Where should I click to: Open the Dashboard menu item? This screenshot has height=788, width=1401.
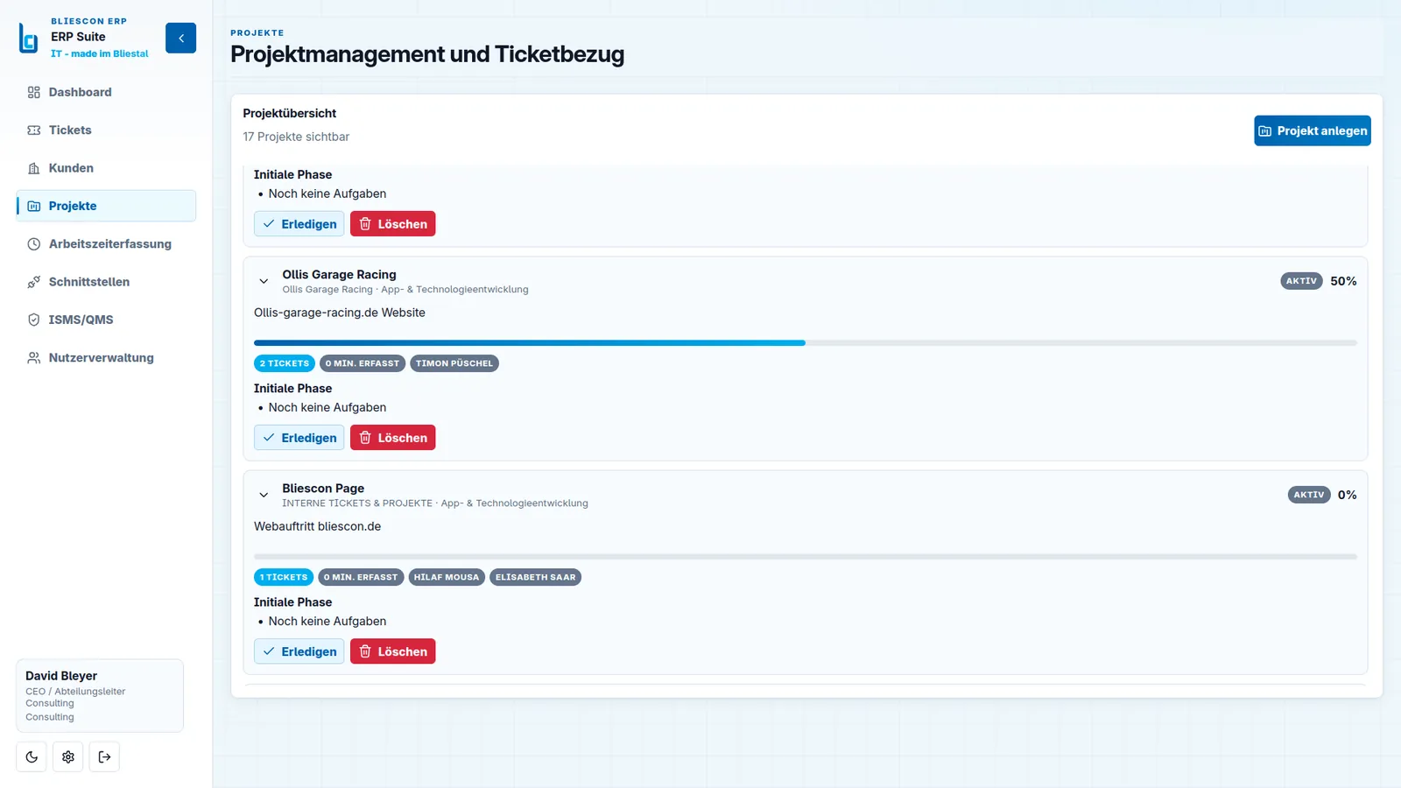point(106,92)
